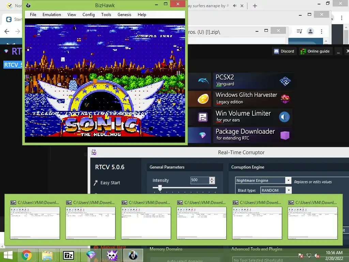This screenshot has width=349, height=262.
Task: Open File Explorer from the taskbar
Action: [x=47, y=255]
